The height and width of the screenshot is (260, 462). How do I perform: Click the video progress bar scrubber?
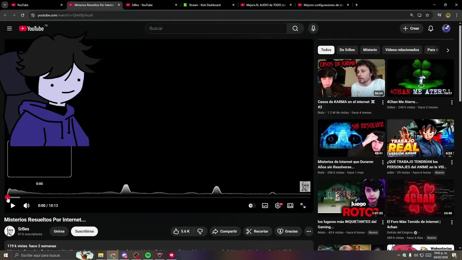point(8,198)
